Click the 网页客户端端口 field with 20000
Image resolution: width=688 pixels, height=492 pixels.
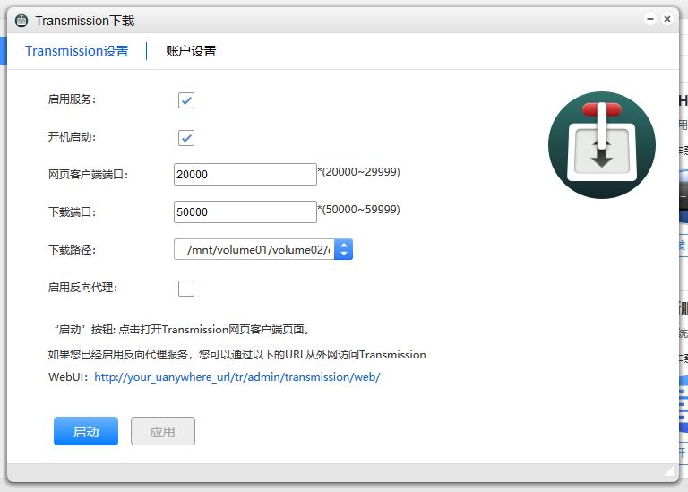245,174
